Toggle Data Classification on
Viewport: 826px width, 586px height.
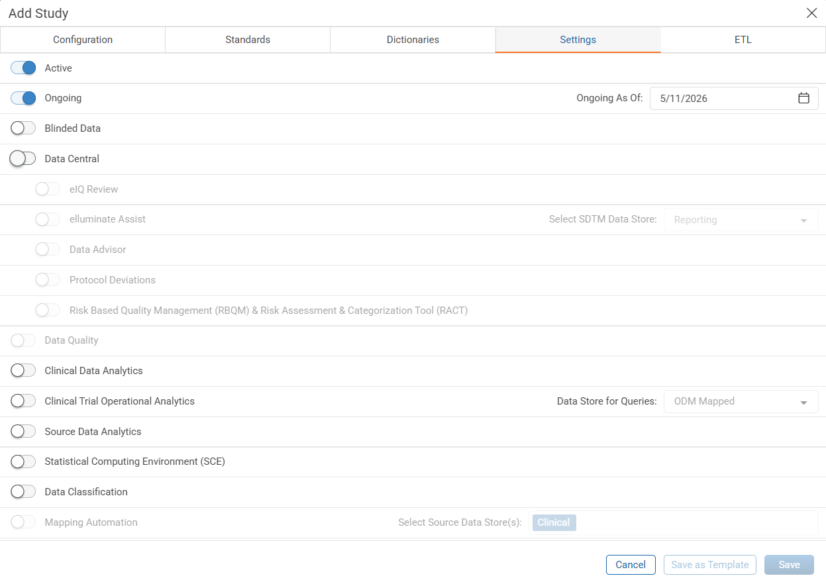click(23, 492)
